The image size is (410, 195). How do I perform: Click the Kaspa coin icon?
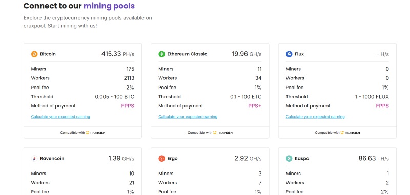click(x=289, y=159)
